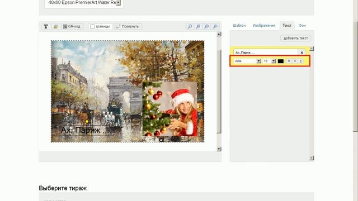This screenshot has width=358, height=201.
Task: Click the page's vertical scrollbar thumb
Action: tap(355, 76)
